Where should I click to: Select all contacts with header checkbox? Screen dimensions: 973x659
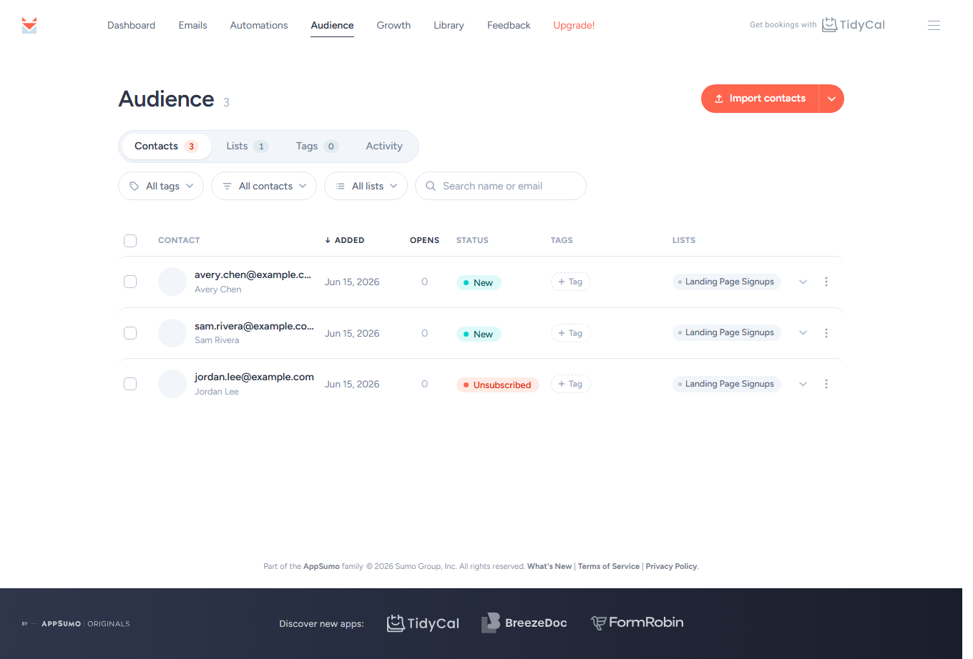tap(130, 241)
